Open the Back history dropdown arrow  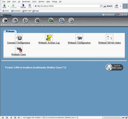point(8,6)
